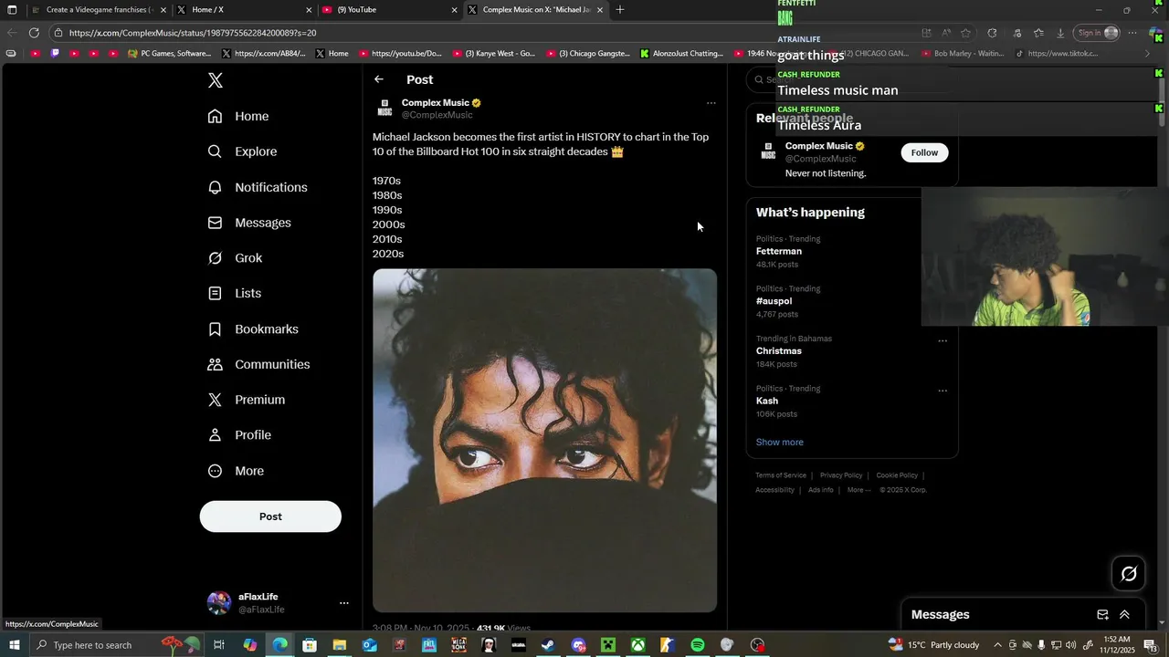Click the white Post button

click(270, 516)
